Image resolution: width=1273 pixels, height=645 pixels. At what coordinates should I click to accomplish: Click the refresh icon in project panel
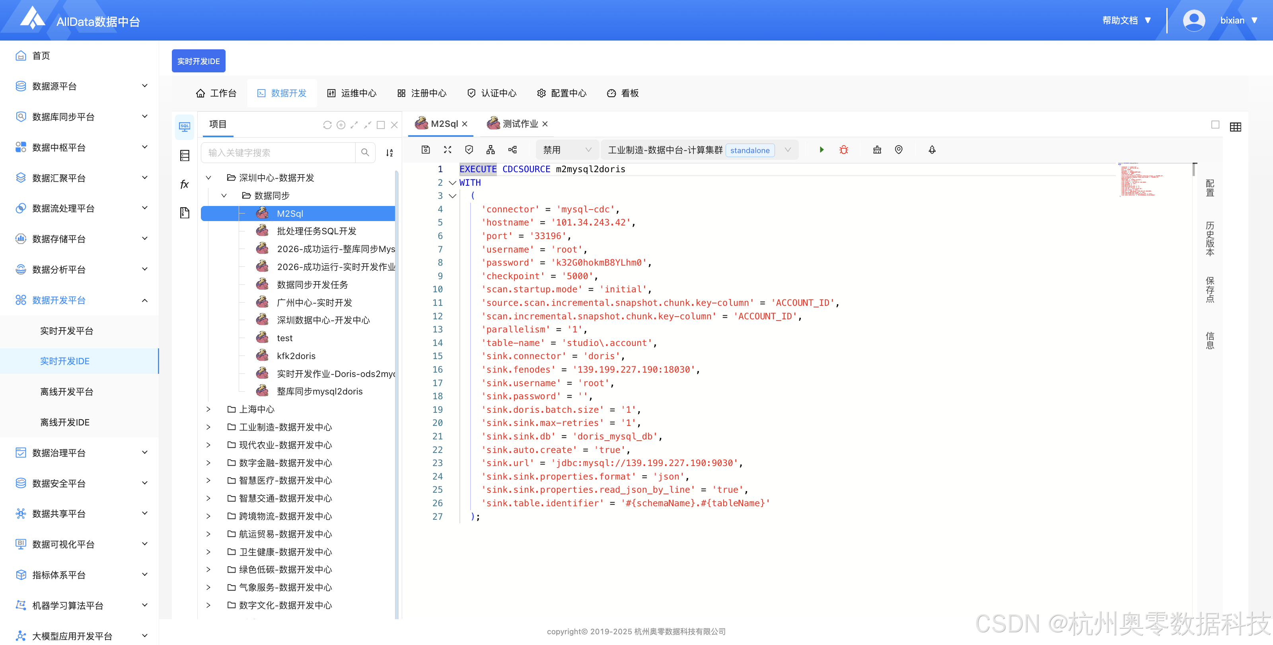click(x=327, y=125)
